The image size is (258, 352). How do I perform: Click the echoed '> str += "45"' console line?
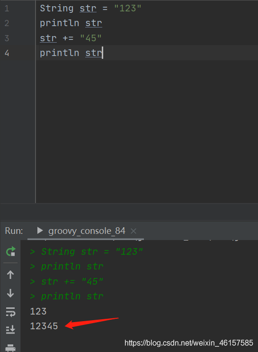pyautogui.click(x=67, y=281)
